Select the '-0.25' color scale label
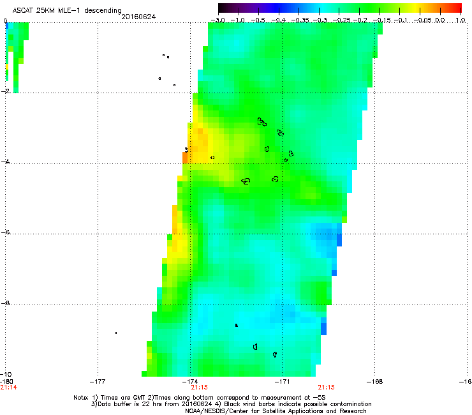Image resolution: width=472 pixels, height=415 pixels. [x=341, y=20]
